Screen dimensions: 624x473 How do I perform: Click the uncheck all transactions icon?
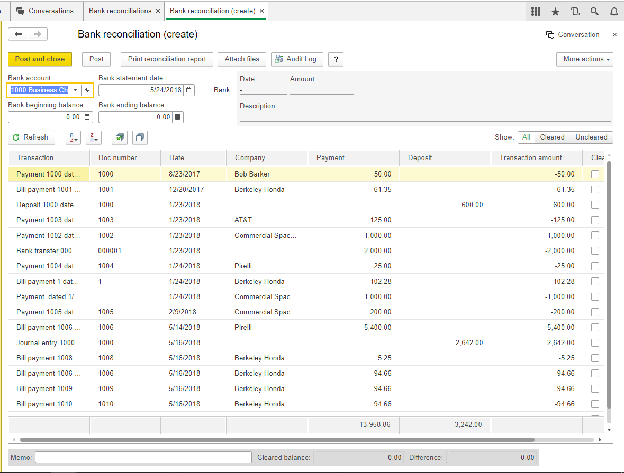pos(140,137)
